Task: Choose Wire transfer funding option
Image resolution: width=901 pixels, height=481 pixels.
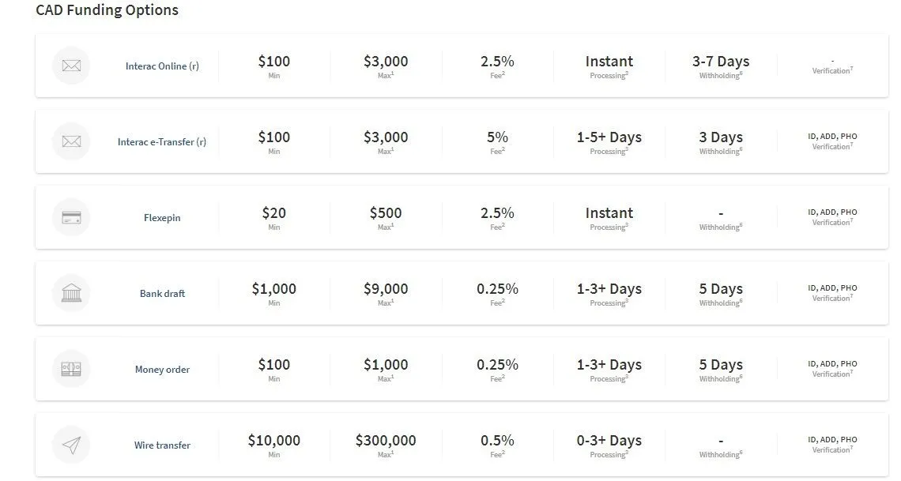Action: point(162,445)
